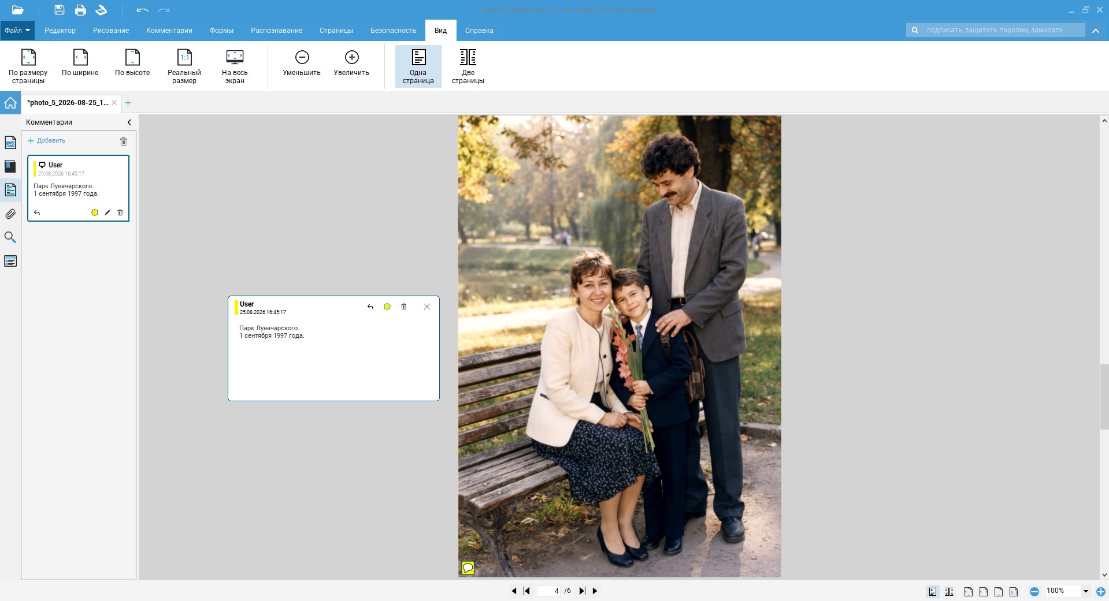1109x601 pixels.
Task: Open the Редактор tab
Action: pos(60,31)
